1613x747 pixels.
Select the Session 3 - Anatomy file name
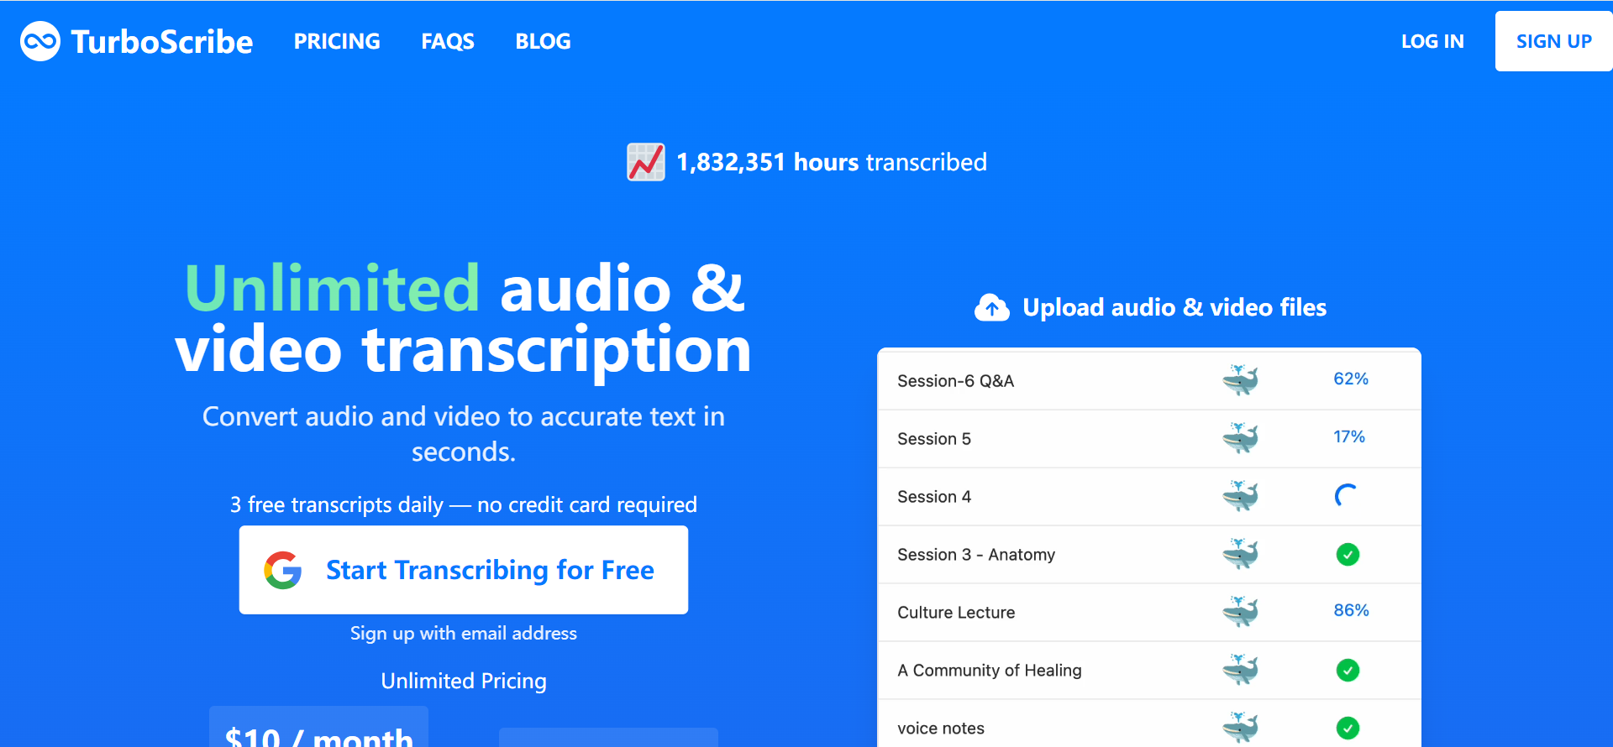[976, 555]
